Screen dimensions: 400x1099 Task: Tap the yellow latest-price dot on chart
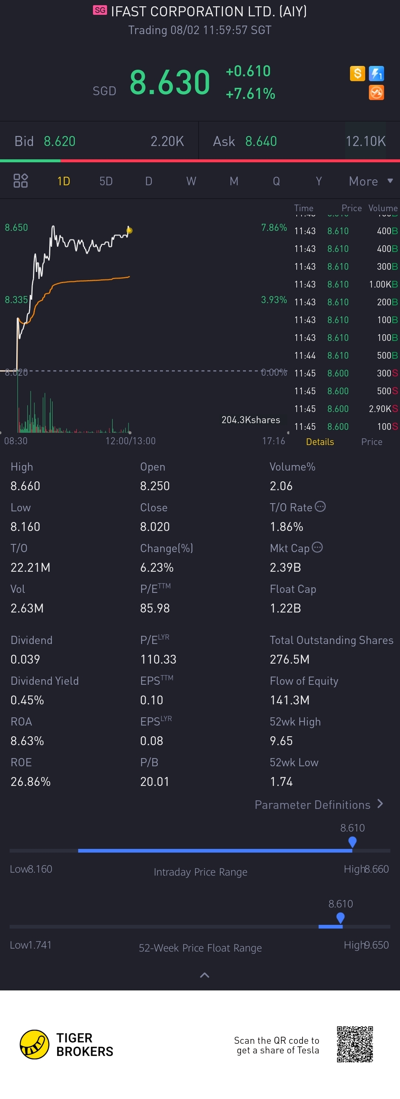[129, 230]
